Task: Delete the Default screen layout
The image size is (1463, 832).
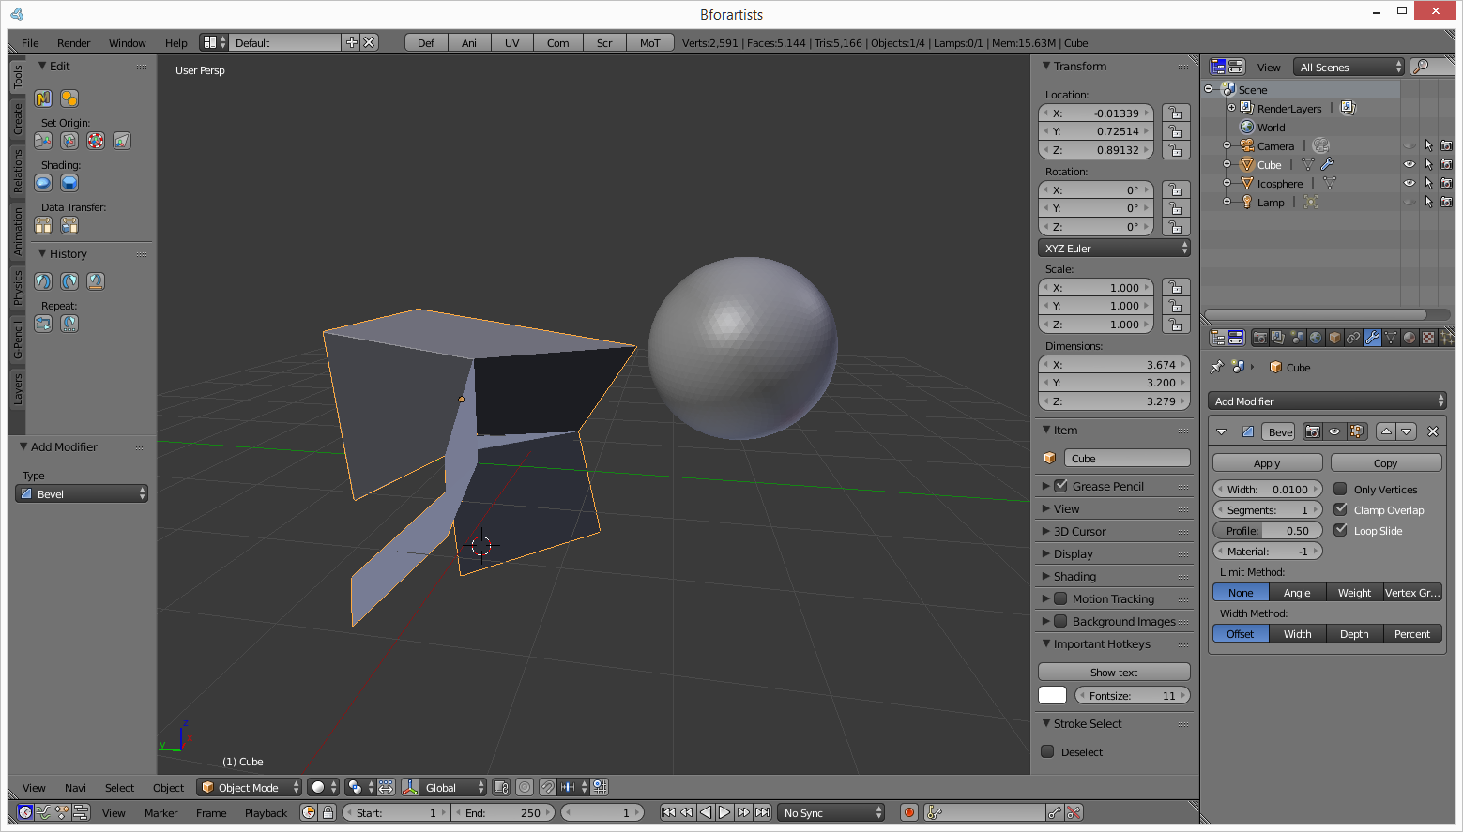Action: pos(370,42)
